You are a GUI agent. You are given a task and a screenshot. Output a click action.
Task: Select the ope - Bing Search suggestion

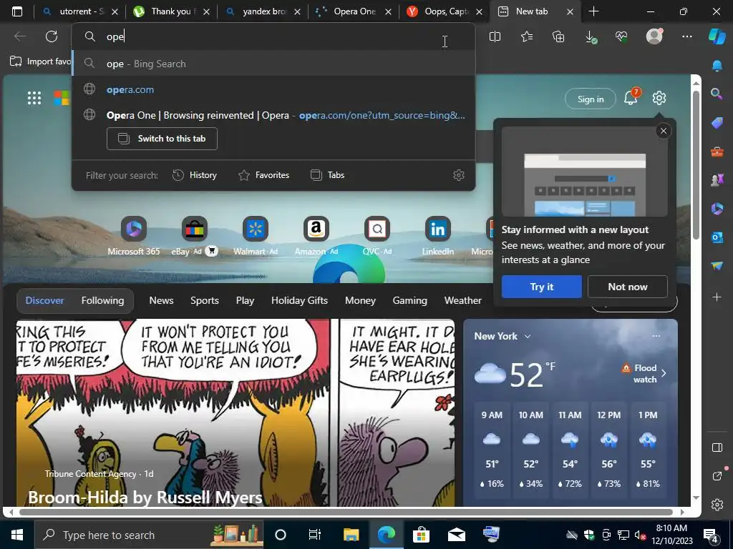point(273,64)
